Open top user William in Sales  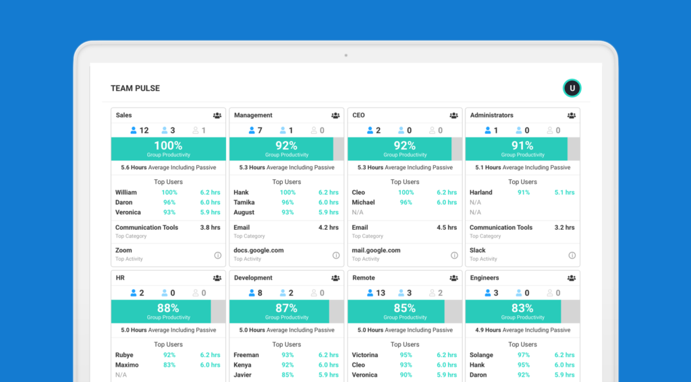[126, 193]
